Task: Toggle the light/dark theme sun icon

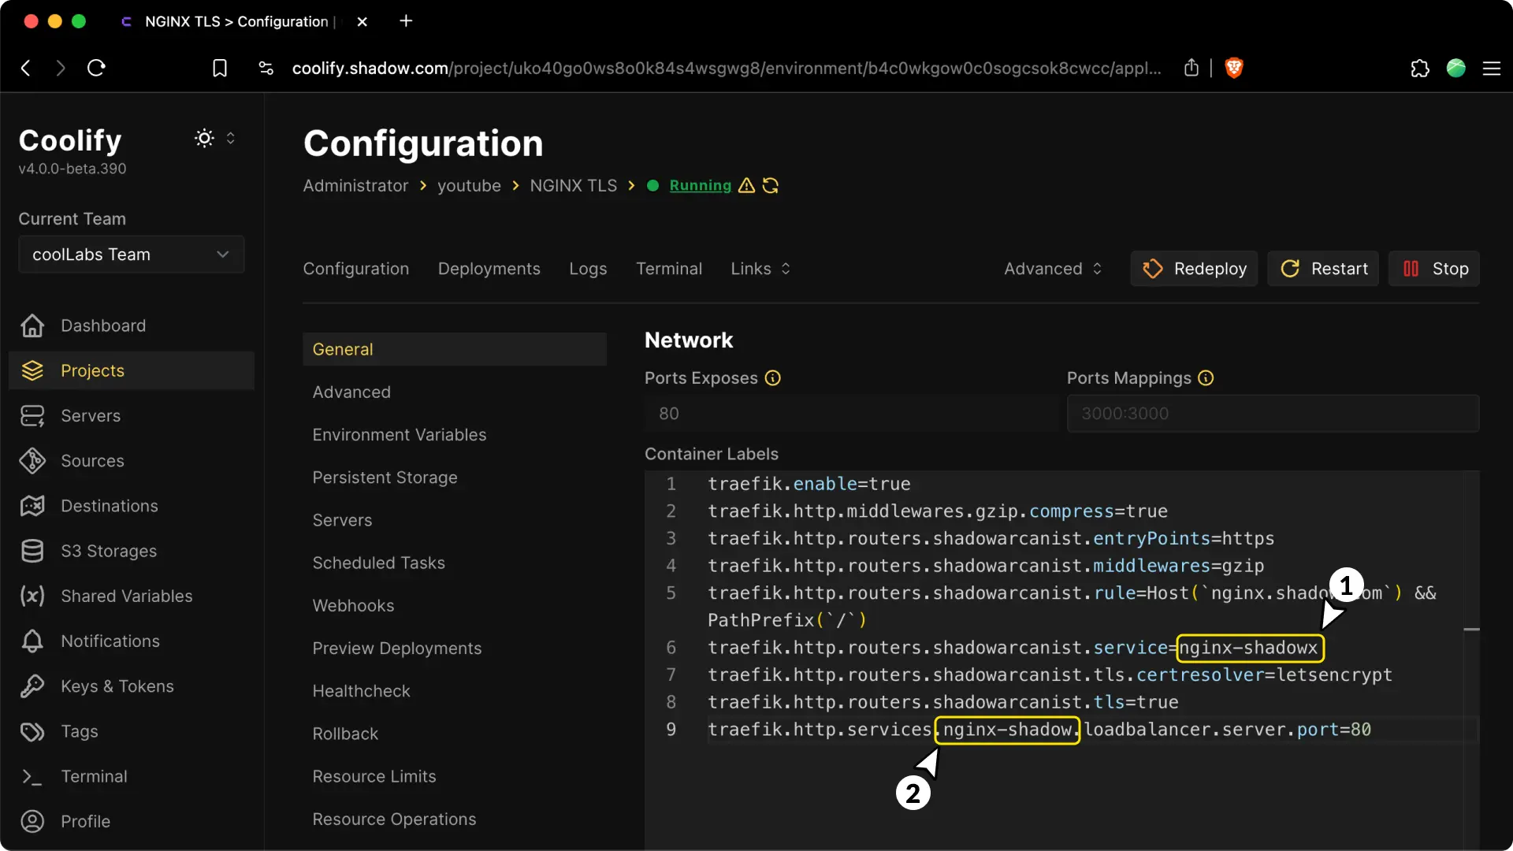Action: click(x=204, y=138)
